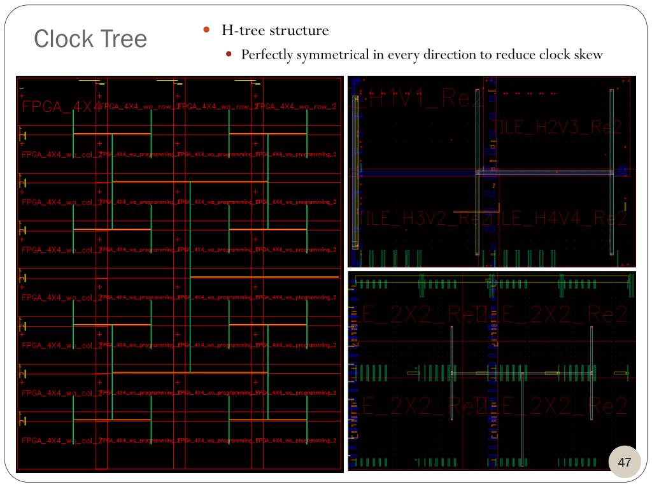Select the "H-tree structure" bullet text

275,31
